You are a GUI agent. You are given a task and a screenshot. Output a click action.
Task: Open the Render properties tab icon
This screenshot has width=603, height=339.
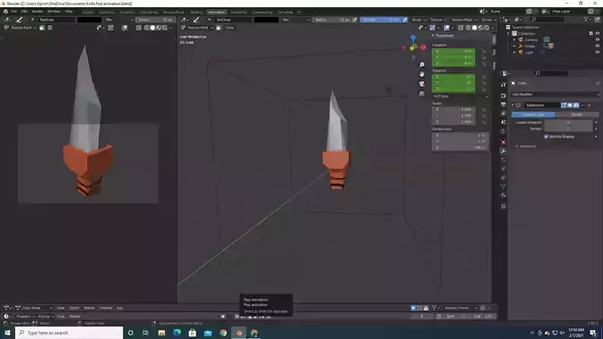(503, 95)
